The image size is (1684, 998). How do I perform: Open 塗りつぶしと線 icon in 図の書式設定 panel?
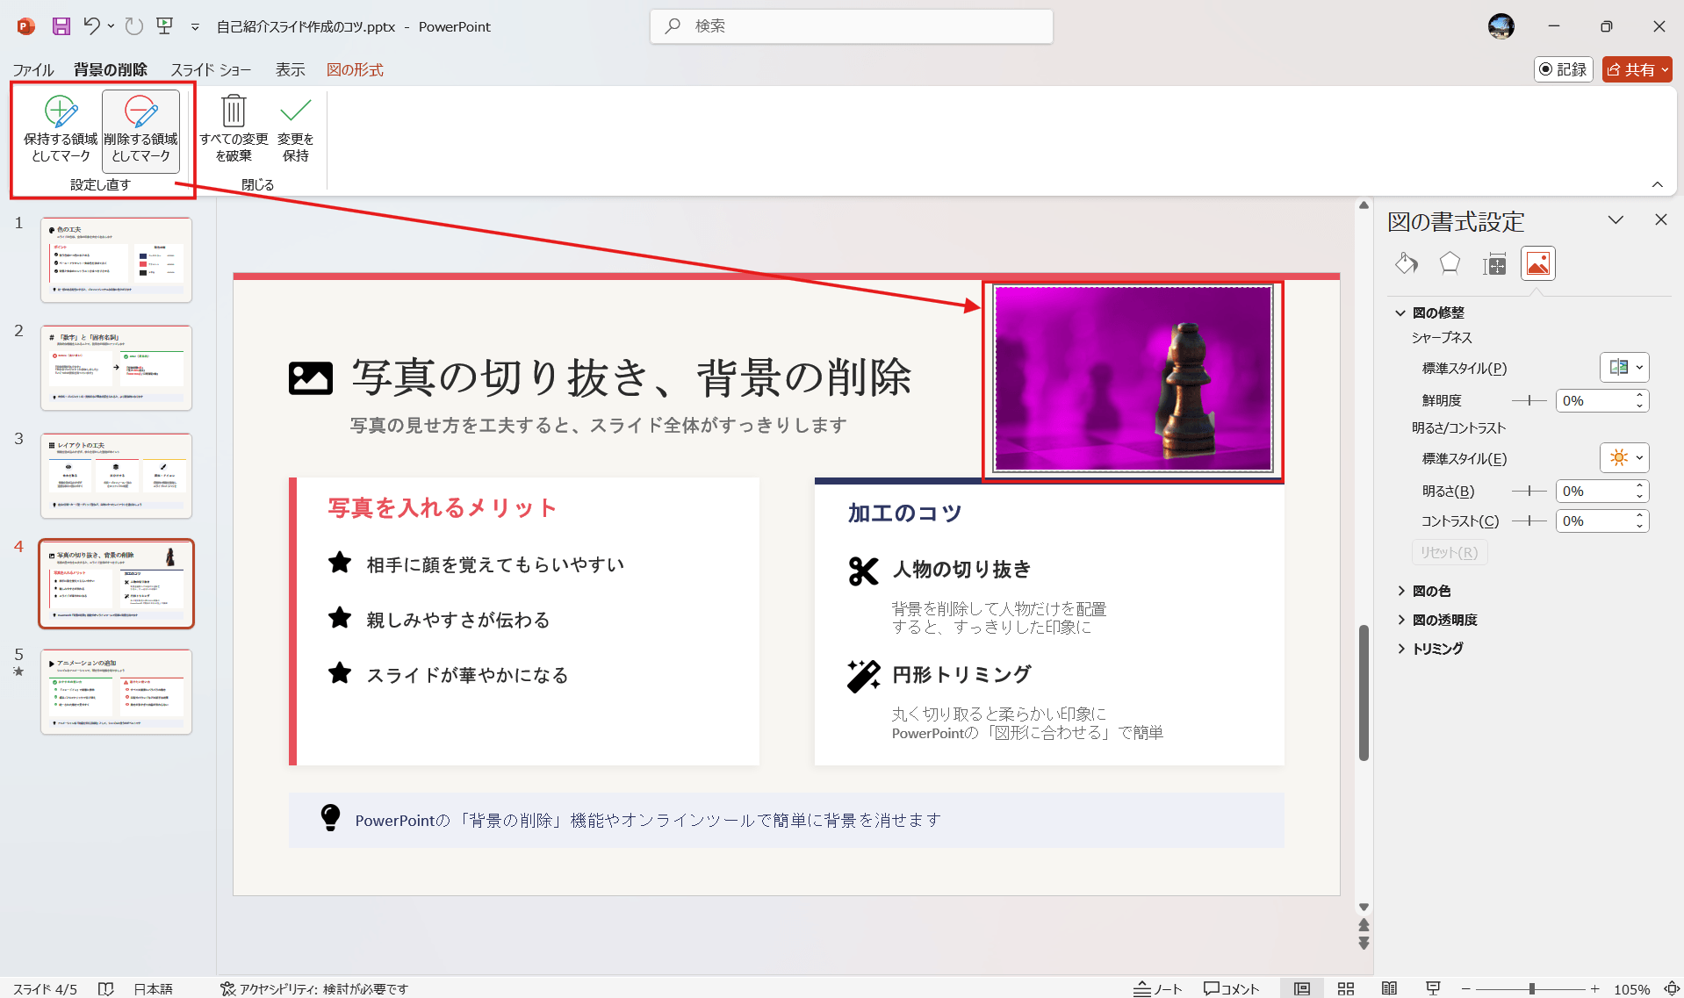click(x=1406, y=263)
